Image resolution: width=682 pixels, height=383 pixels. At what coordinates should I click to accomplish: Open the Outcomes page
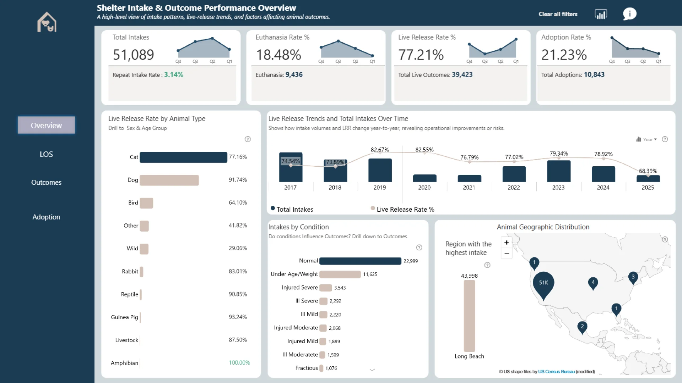point(46,182)
